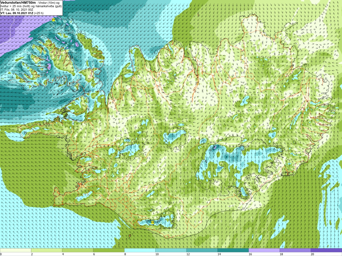Select the violet 18–20 m/s legend swatch
Screen dimensions: 342x256
coord(295,250)
